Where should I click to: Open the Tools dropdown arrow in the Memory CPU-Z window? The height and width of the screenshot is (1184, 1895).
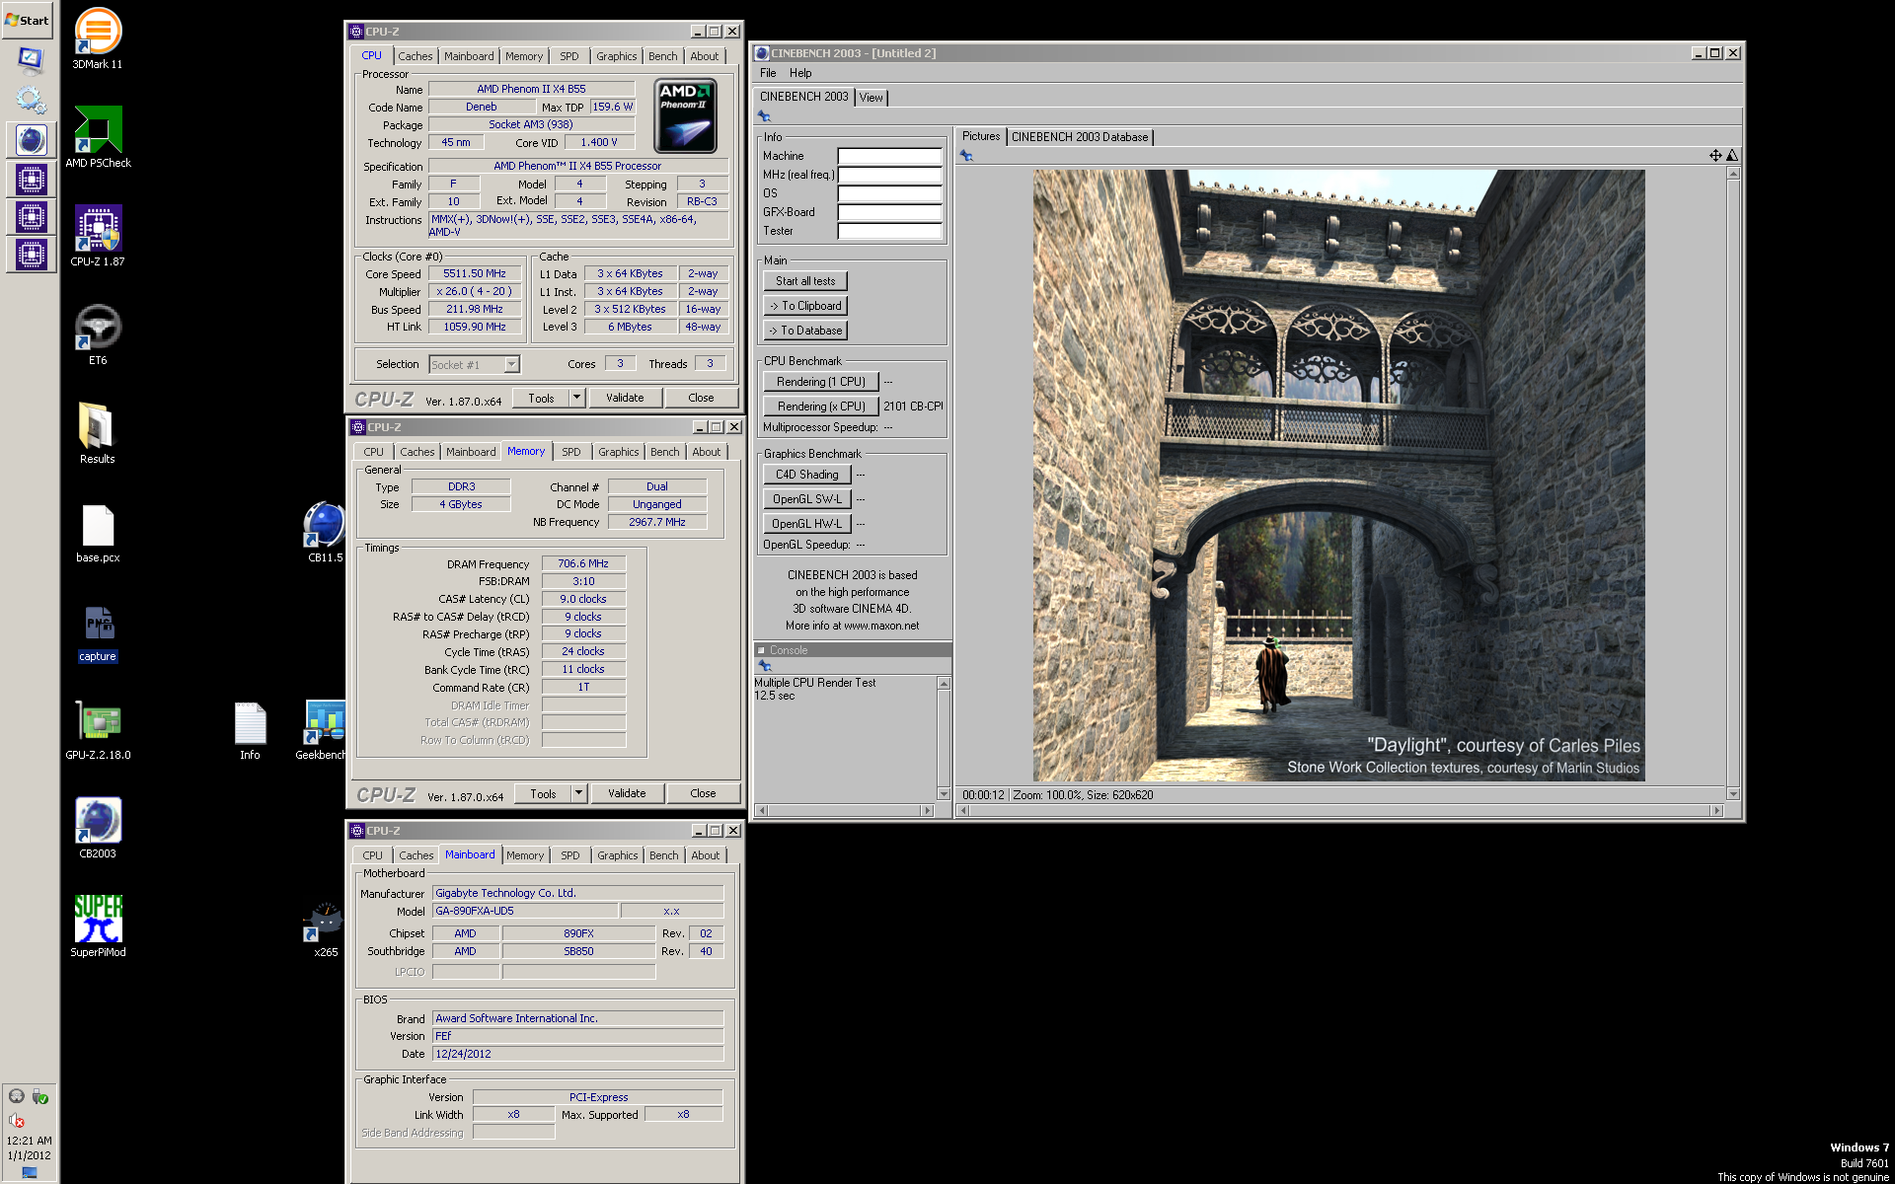[x=579, y=793]
